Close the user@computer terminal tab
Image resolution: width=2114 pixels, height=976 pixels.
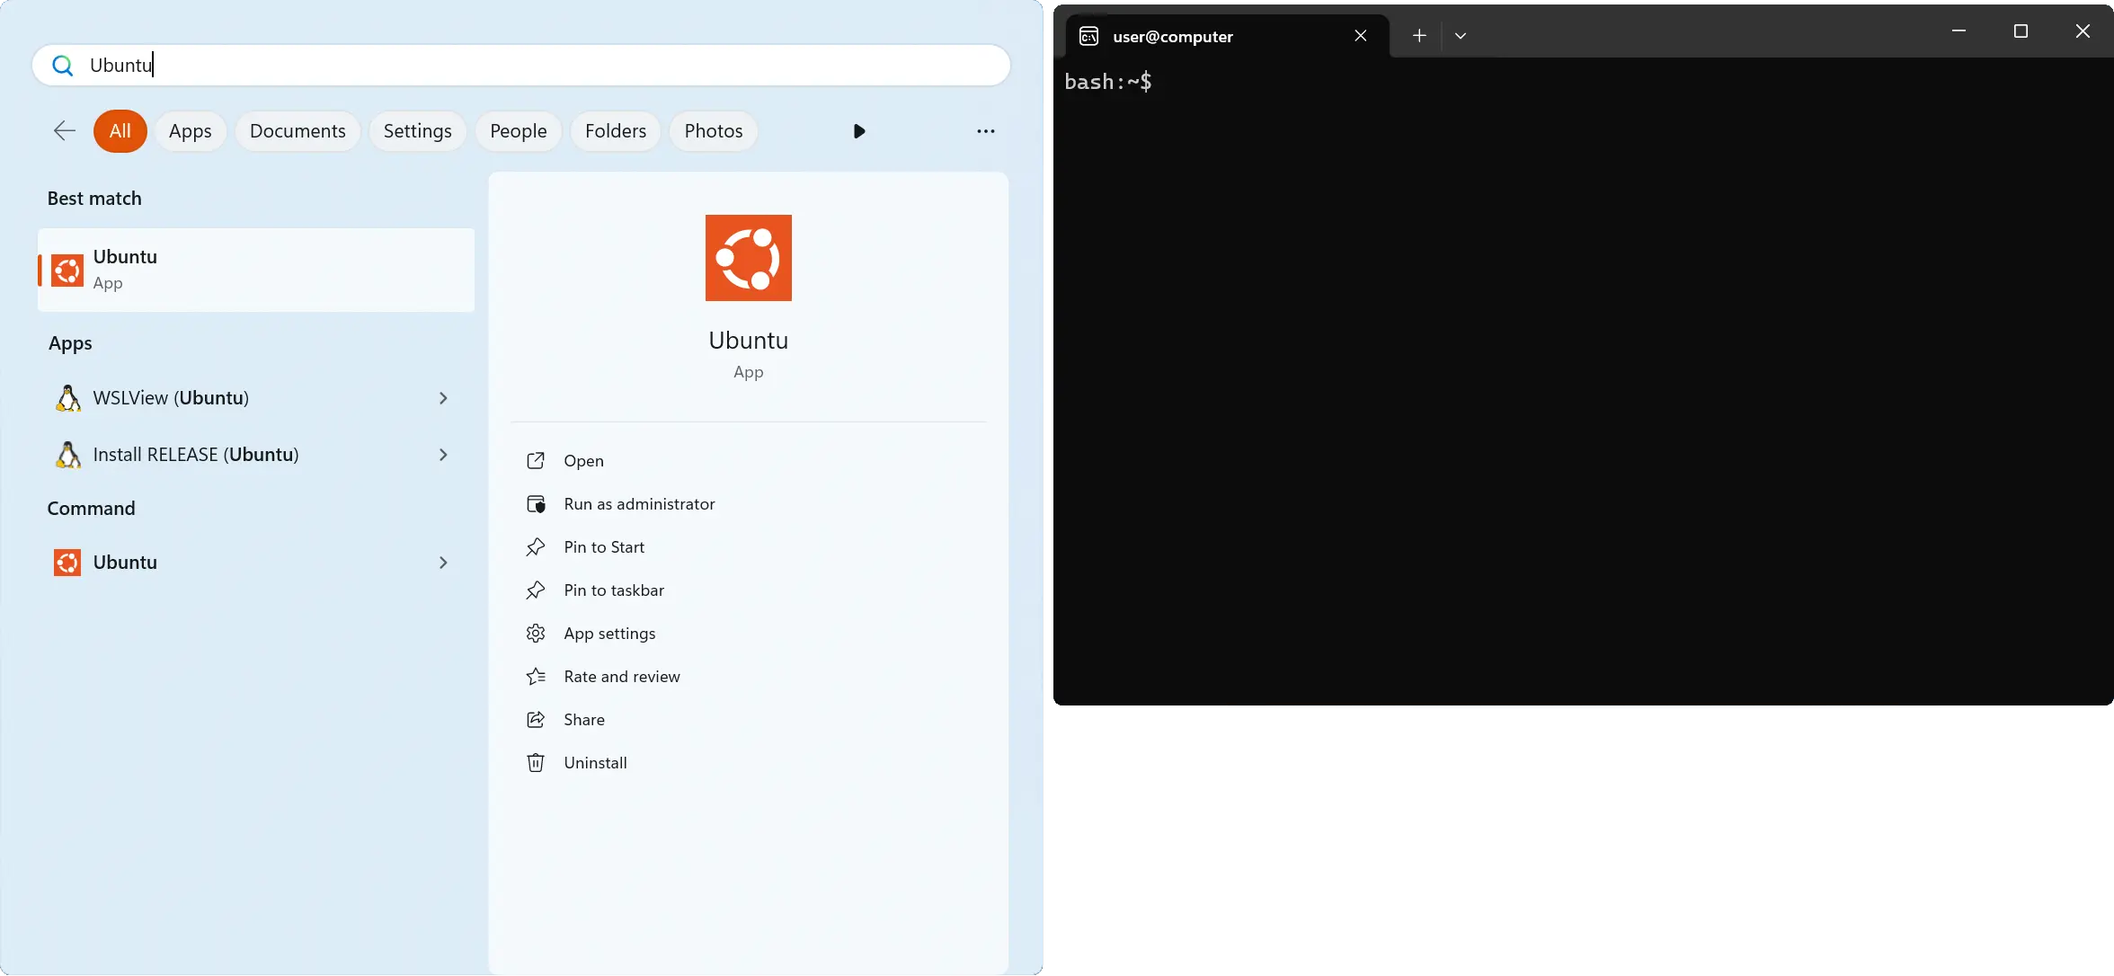coord(1361,36)
